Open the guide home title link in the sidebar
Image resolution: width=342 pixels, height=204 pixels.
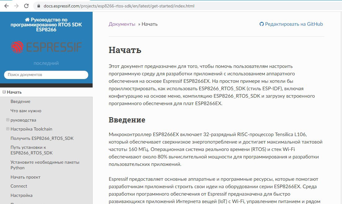46,24
